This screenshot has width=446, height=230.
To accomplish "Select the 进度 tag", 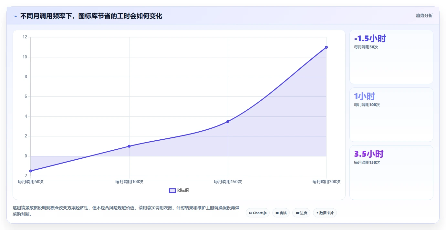I will (301, 213).
